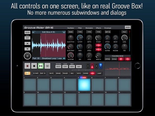Click the filter ENV knob
The image size is (155, 116).
click(x=80, y=55)
